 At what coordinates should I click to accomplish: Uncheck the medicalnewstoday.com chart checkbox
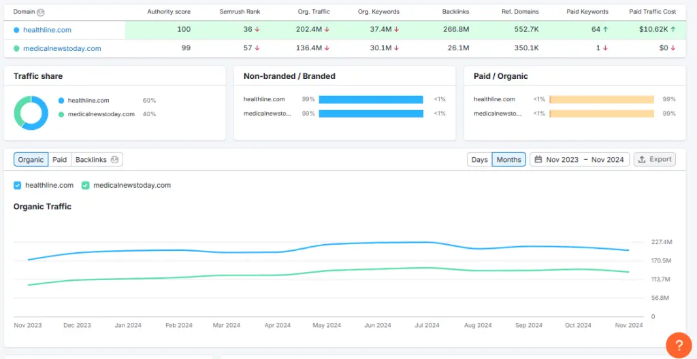pos(86,185)
